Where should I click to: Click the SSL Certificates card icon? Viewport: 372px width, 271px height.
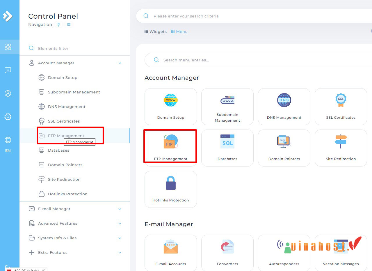click(341, 100)
